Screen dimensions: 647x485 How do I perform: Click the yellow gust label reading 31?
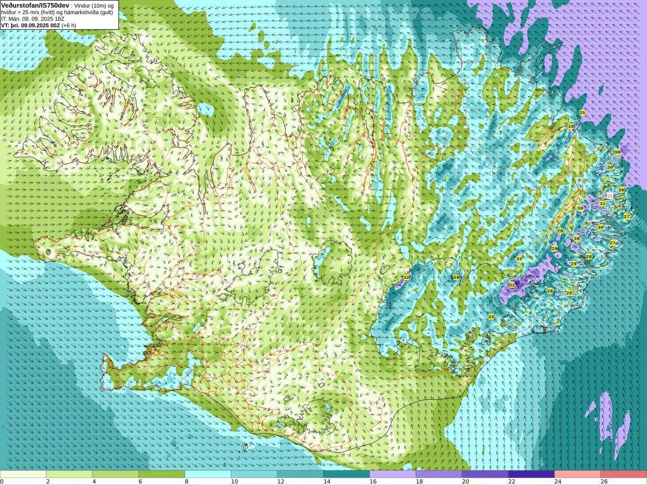[x=603, y=204]
